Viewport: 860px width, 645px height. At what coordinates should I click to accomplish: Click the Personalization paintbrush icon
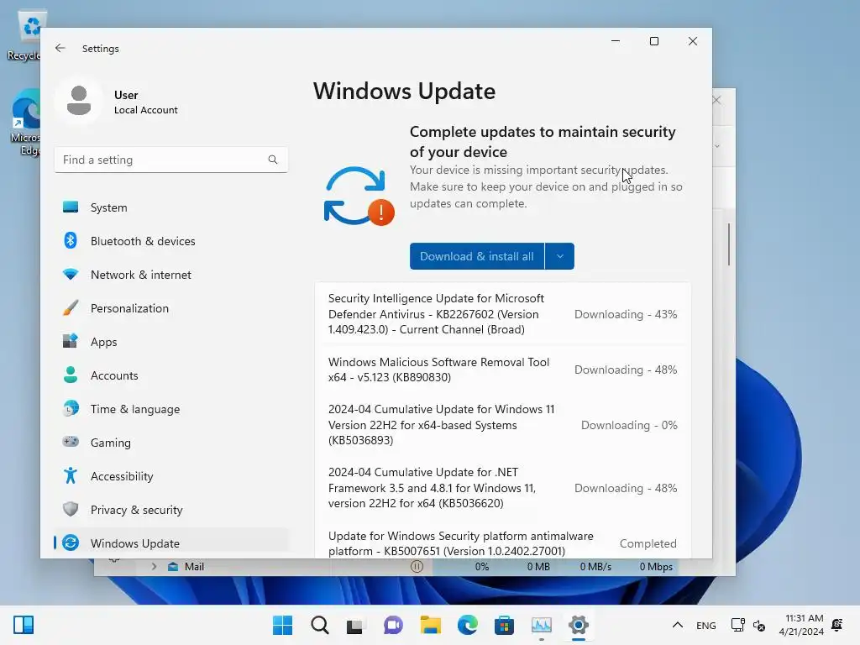pos(71,307)
